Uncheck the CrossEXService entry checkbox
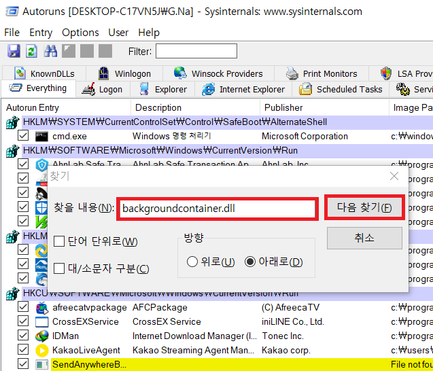 click(x=23, y=321)
